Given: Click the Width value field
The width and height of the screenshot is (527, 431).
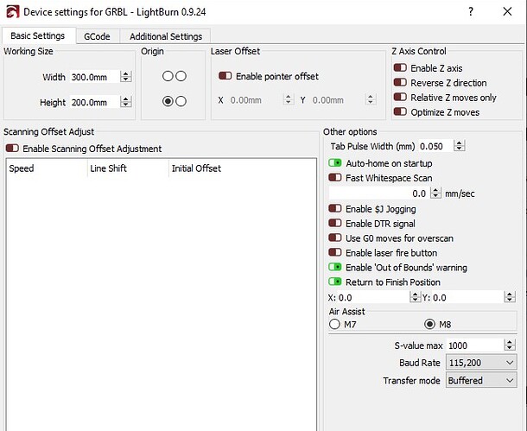Looking at the screenshot, I should 95,77.
